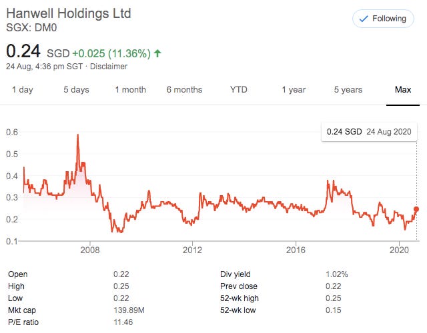Click the 52-wk low value 0.15

point(334,310)
